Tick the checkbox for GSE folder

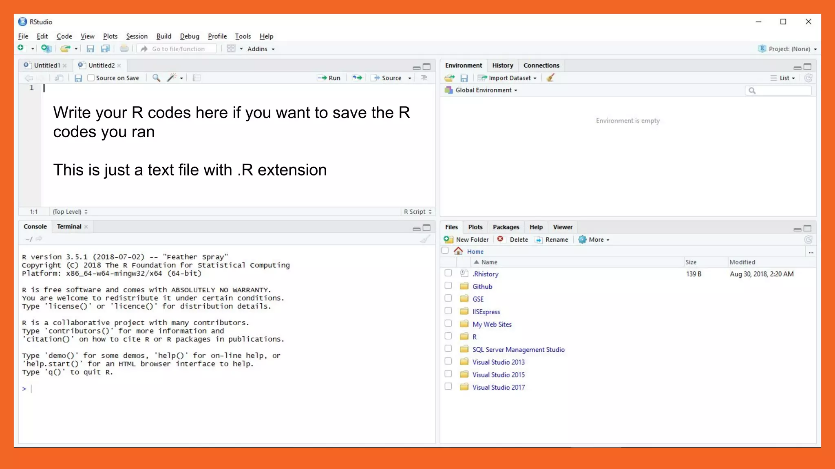click(448, 298)
